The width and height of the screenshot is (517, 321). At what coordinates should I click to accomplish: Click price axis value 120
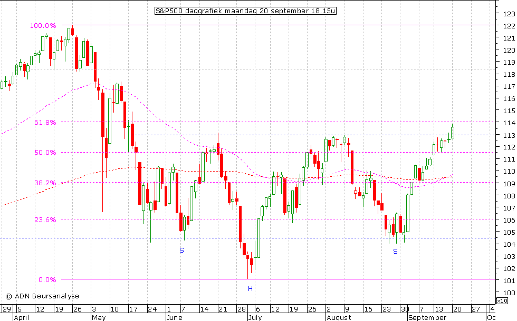coord(509,51)
